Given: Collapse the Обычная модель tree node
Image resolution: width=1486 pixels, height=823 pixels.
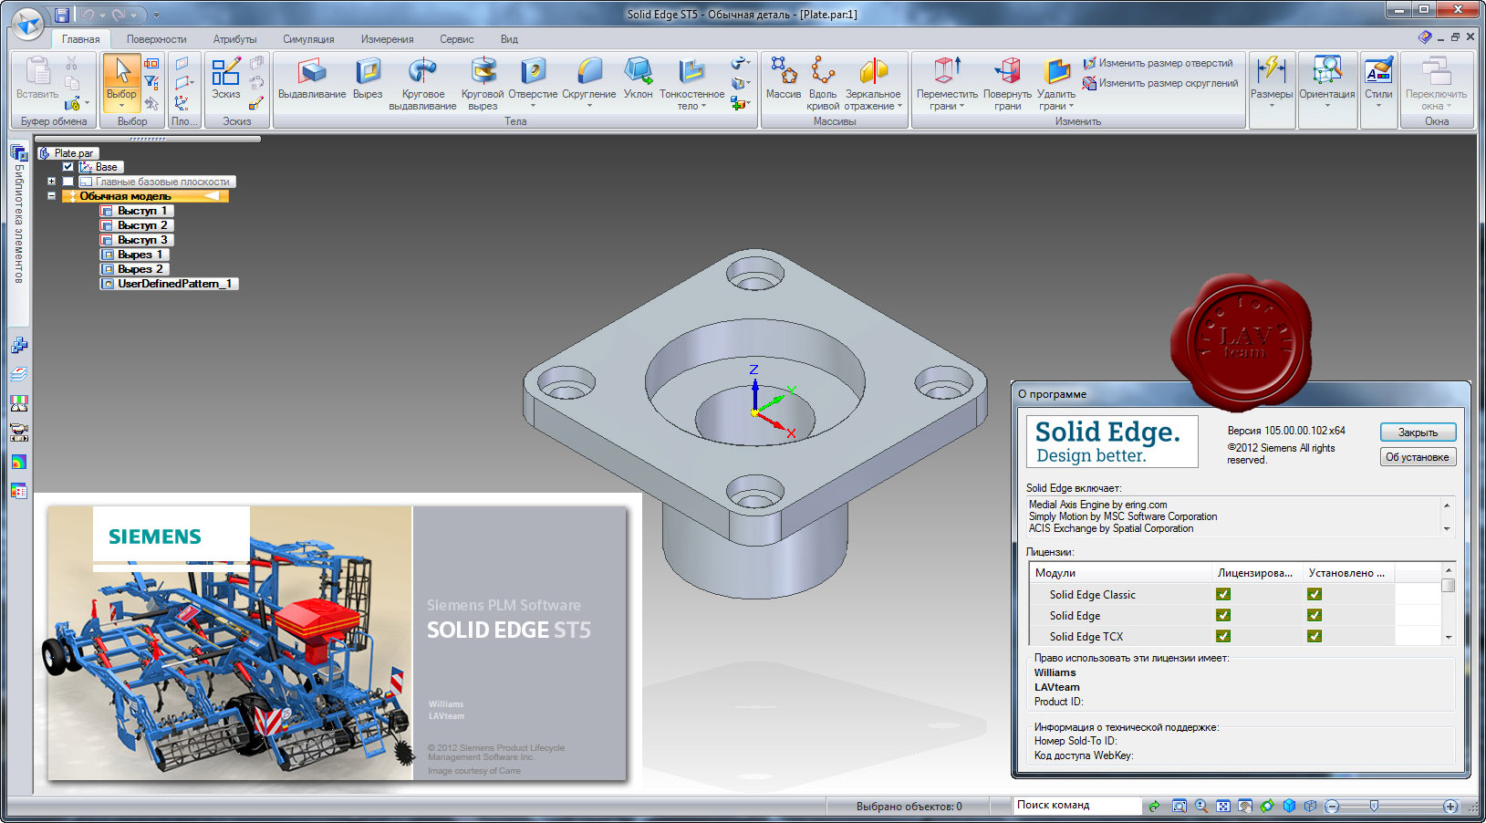Looking at the screenshot, I should pos(52,196).
